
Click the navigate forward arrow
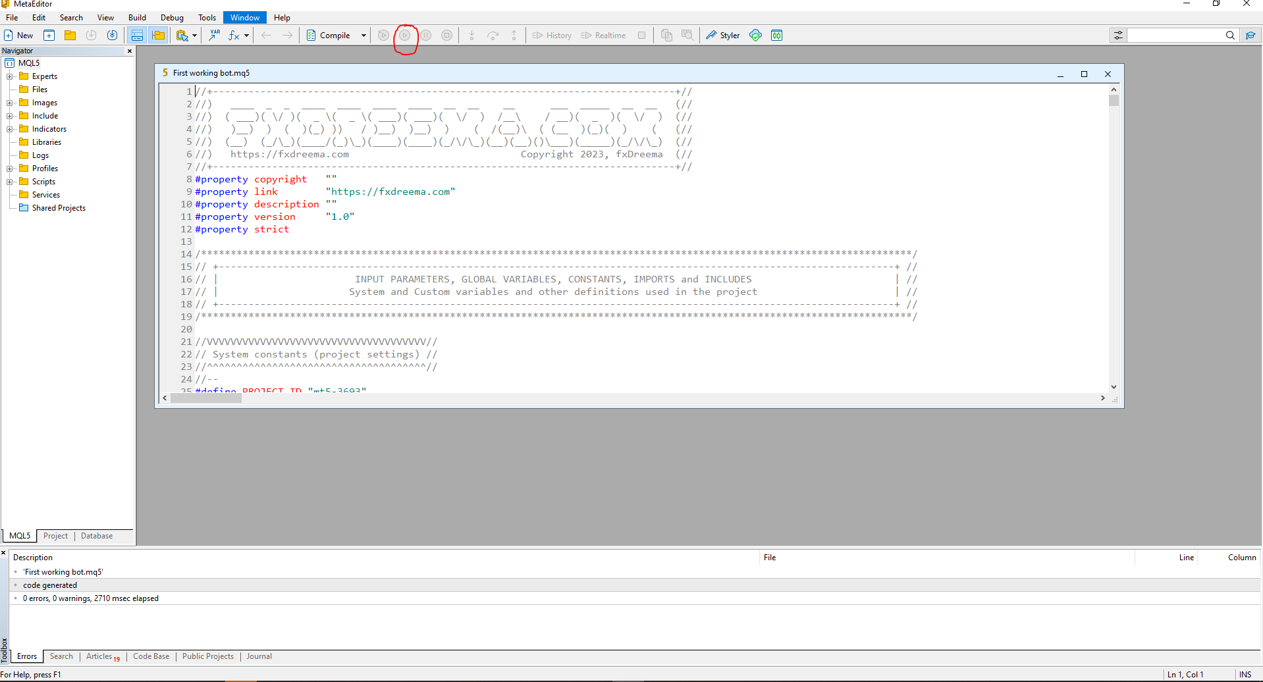288,36
